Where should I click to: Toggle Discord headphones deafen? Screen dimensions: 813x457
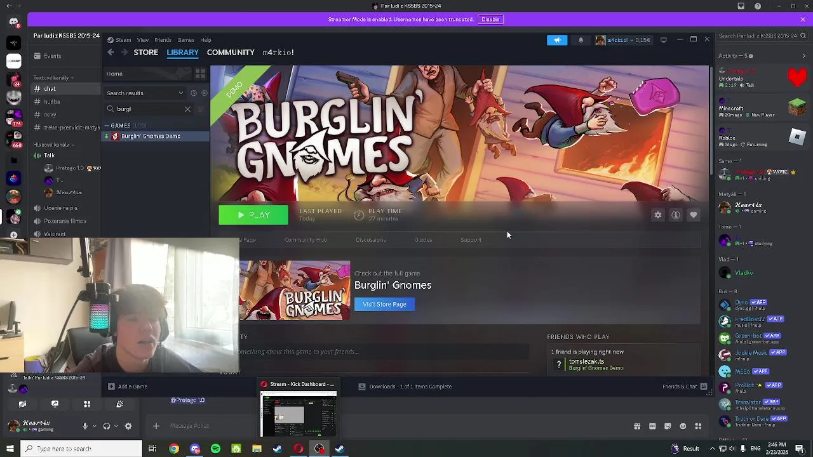[107, 426]
